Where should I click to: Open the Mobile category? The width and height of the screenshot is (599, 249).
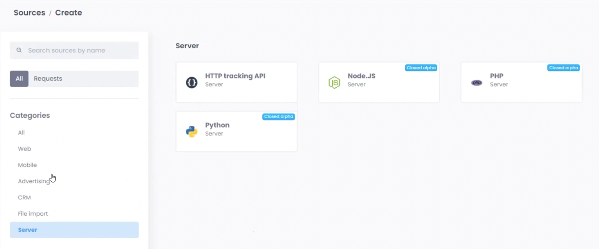(x=27, y=165)
